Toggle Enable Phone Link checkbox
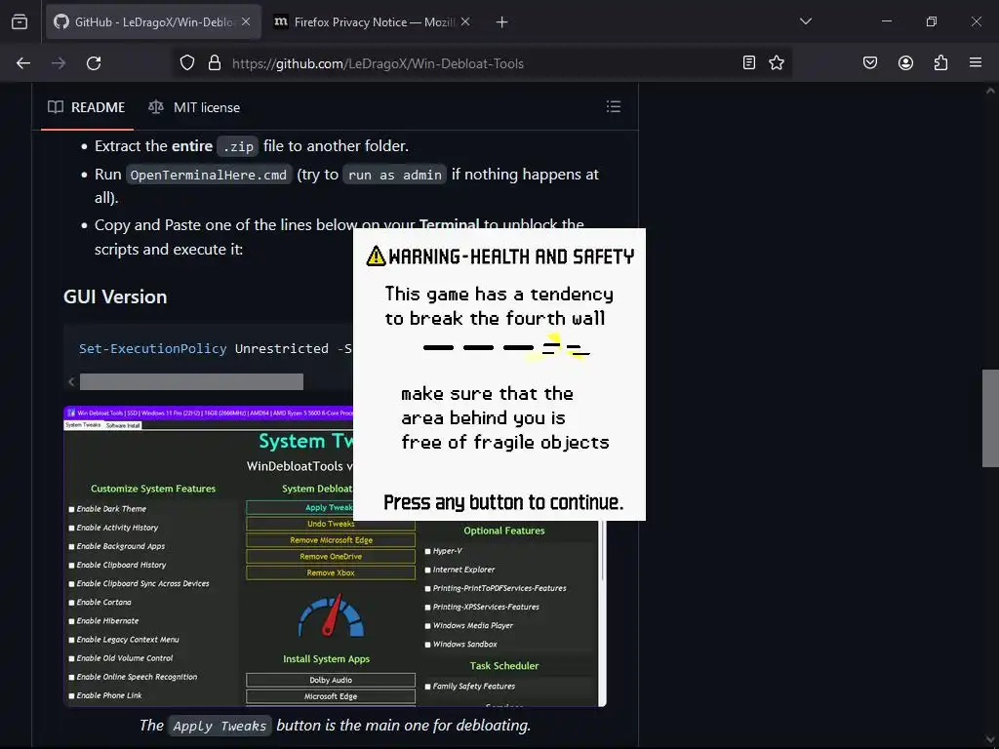Viewport: 999px width, 749px height. [x=71, y=696]
